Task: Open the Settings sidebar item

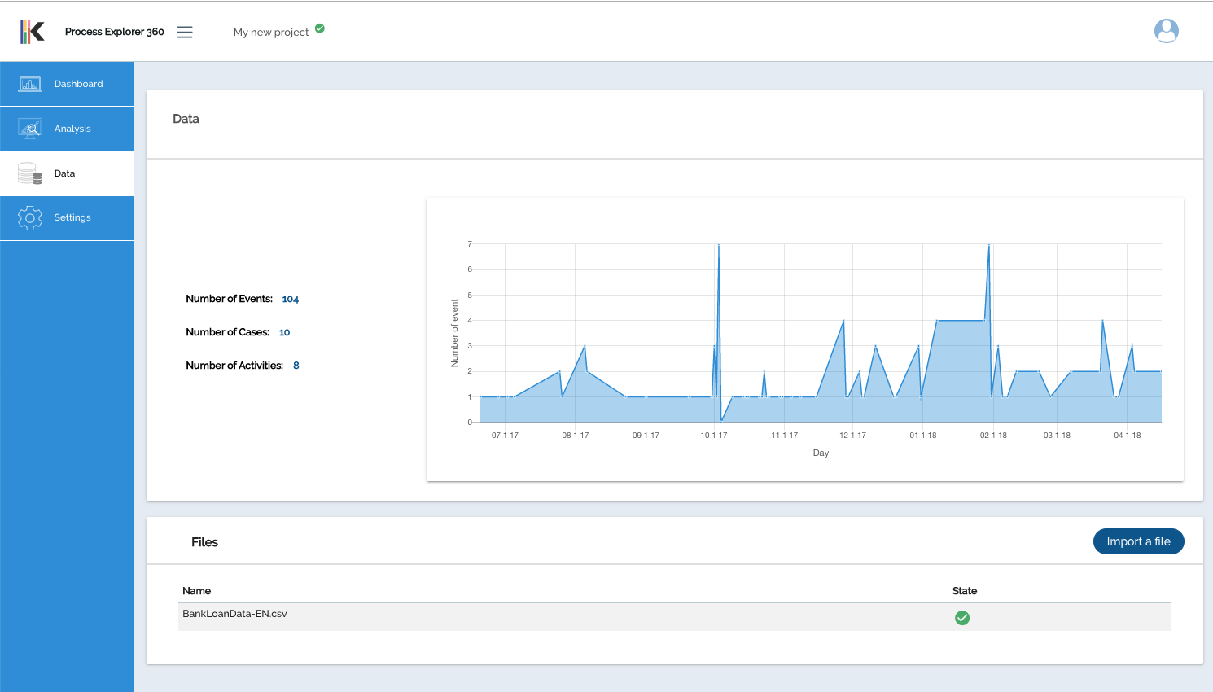Action: tap(67, 218)
